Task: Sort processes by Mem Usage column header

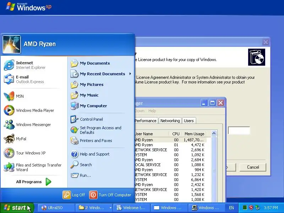Action: (x=194, y=134)
